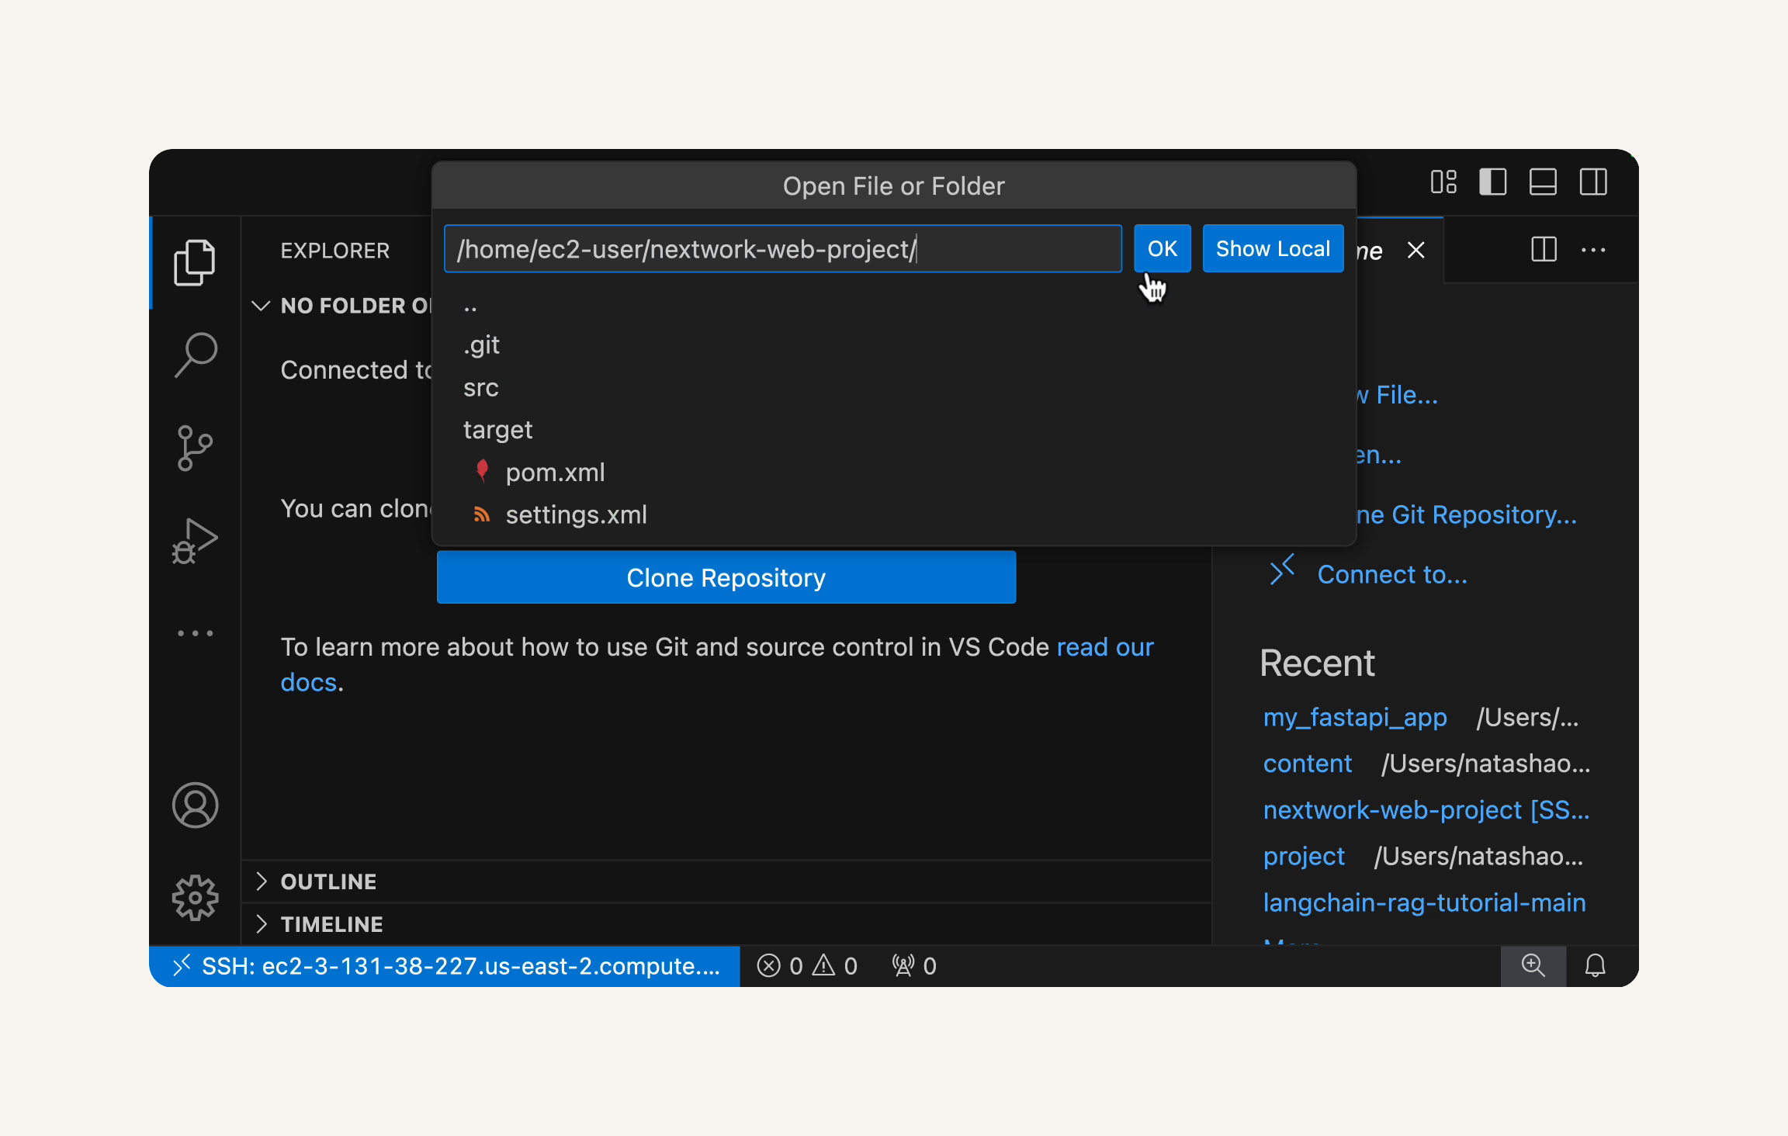Click the zoom magnifier status bar icon
This screenshot has width=1788, height=1136.
1533,966
